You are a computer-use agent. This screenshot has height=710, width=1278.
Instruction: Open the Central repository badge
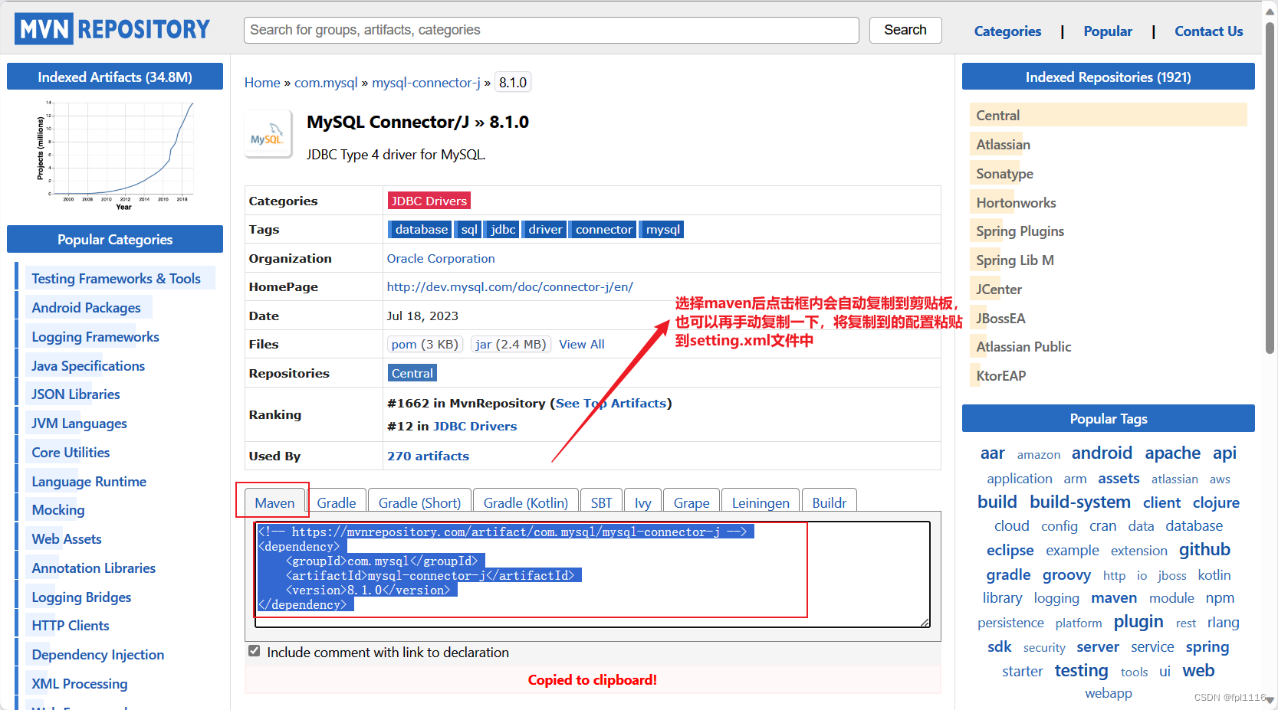coord(412,373)
